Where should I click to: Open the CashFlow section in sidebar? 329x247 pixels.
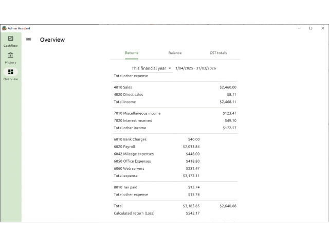(x=10, y=41)
